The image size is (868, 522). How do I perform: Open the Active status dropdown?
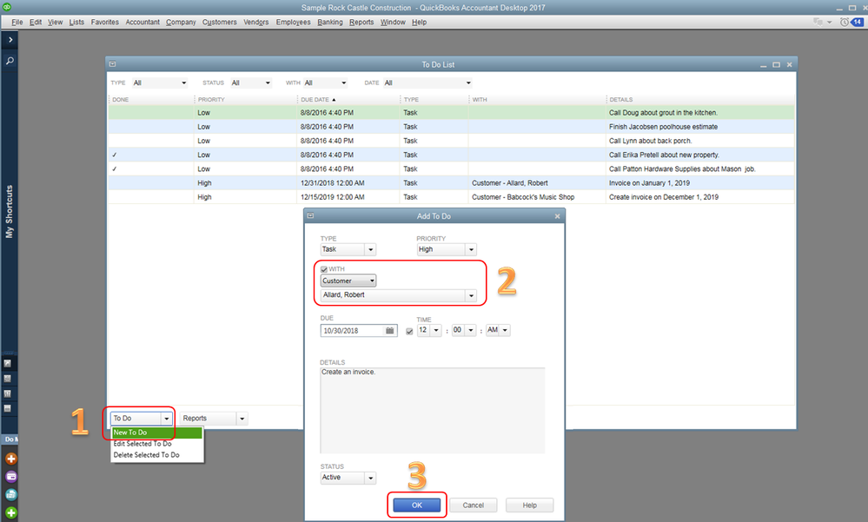pos(370,478)
